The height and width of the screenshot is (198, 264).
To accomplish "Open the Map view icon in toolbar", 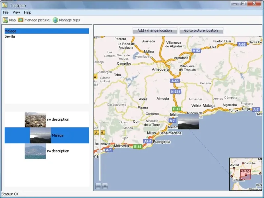I will click(5, 20).
